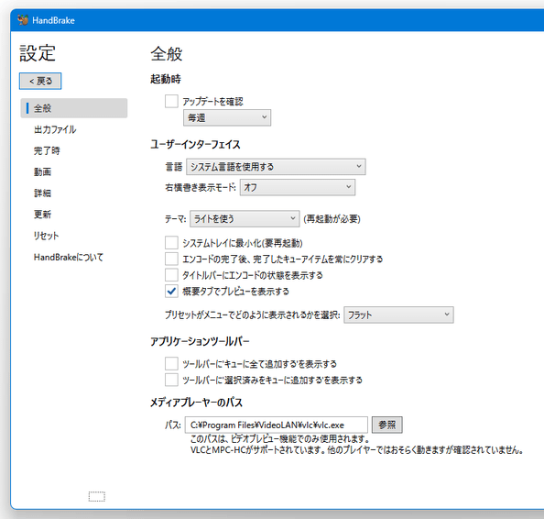The height and width of the screenshot is (519, 544).
Task: Open HandBrakeについて tab
Action: coord(69,257)
